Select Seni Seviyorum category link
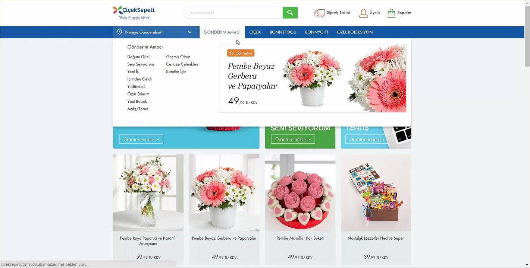 pos(141,64)
